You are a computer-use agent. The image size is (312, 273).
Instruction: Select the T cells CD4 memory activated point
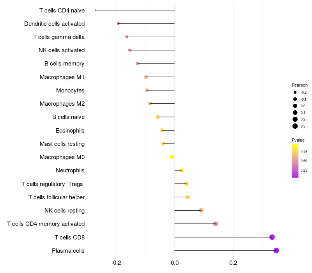(x=215, y=224)
